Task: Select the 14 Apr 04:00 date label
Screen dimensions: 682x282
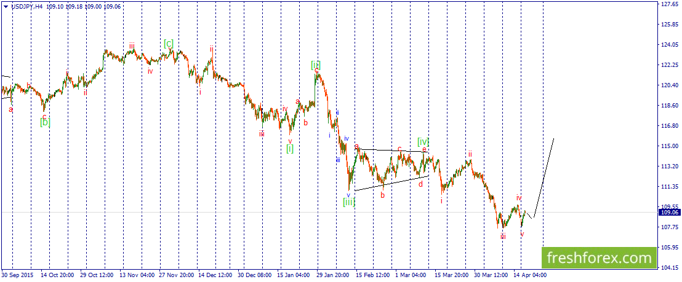Action: click(530, 275)
